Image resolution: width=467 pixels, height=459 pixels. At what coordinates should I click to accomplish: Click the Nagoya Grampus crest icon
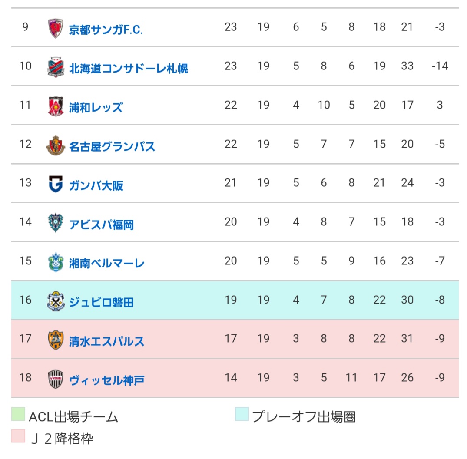coord(56,145)
